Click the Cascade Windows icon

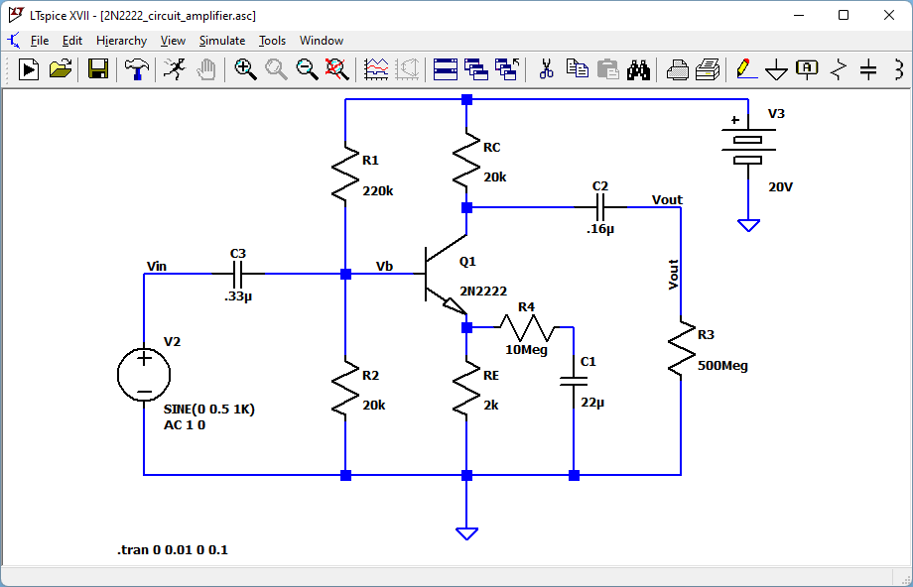(476, 69)
